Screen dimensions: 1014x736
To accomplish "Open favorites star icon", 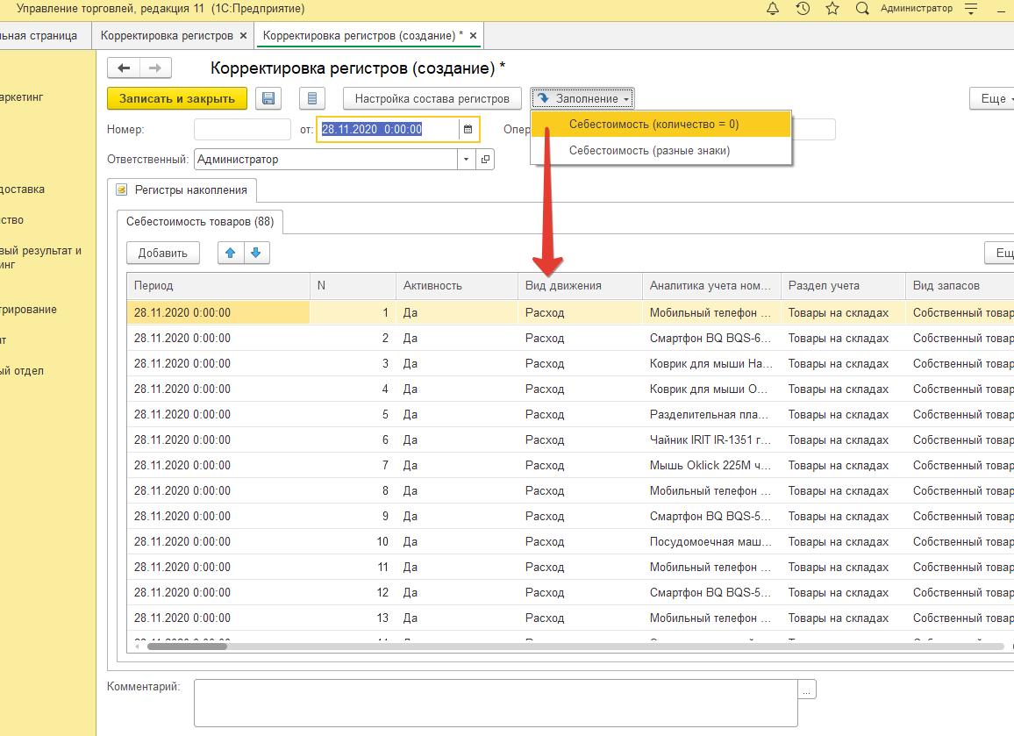I will [x=832, y=9].
